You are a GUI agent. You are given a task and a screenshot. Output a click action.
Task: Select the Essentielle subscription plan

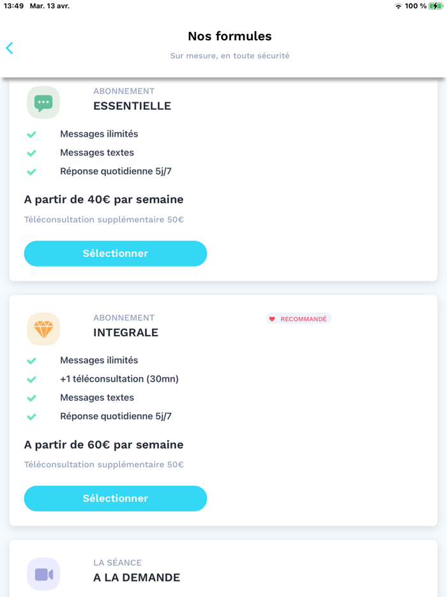click(x=116, y=254)
